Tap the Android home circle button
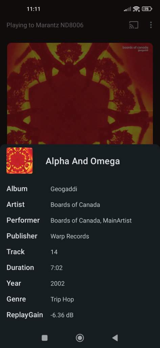Viewport: 160px width, 348px height. (x=80, y=338)
